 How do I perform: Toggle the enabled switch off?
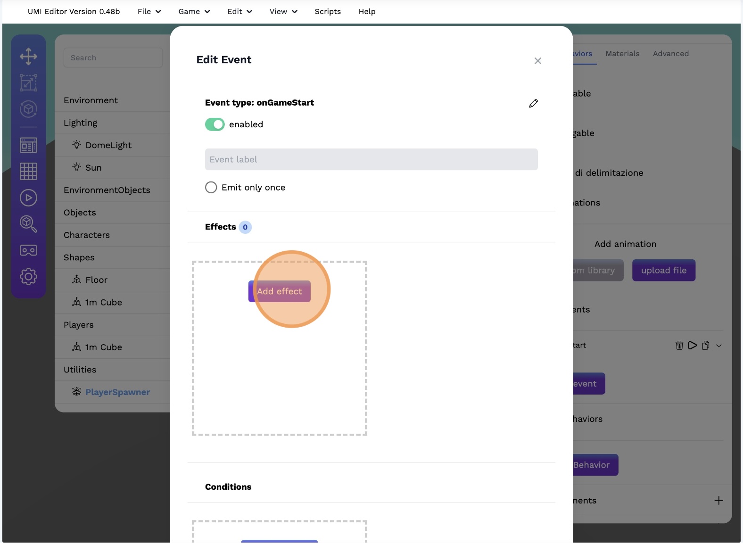(x=215, y=124)
